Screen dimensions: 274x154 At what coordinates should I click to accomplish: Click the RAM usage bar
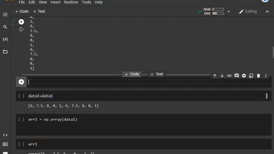218,9
